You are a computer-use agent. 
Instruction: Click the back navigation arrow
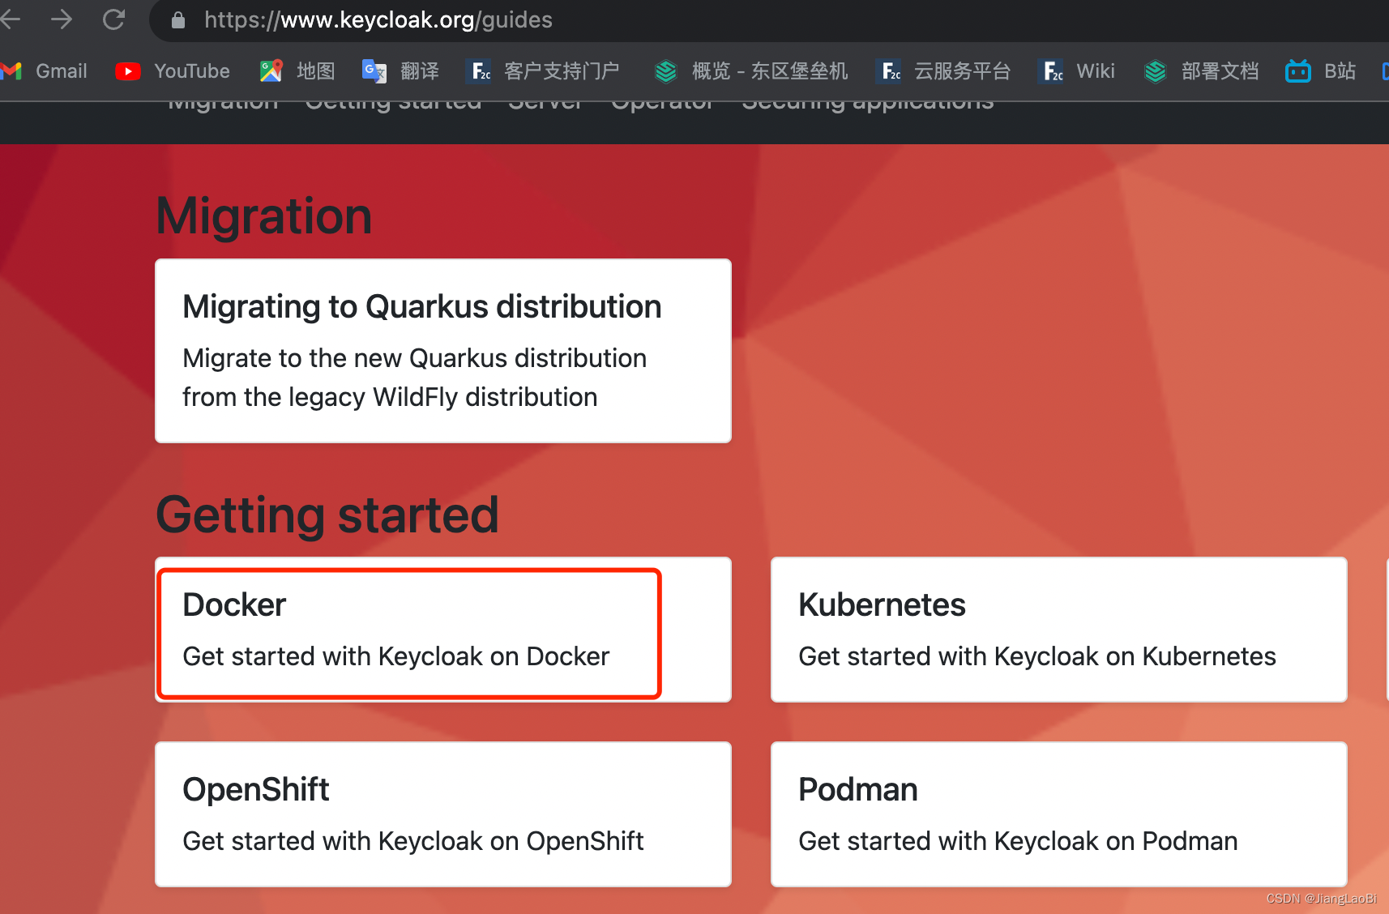pyautogui.click(x=11, y=19)
